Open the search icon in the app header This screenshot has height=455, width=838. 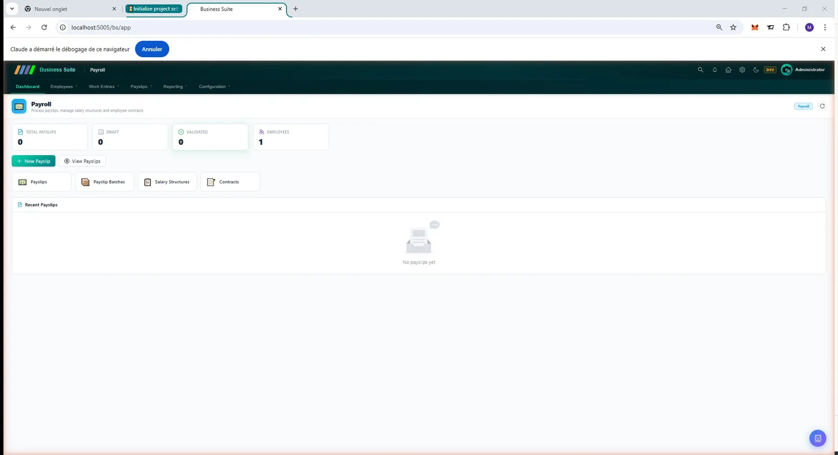(700, 70)
